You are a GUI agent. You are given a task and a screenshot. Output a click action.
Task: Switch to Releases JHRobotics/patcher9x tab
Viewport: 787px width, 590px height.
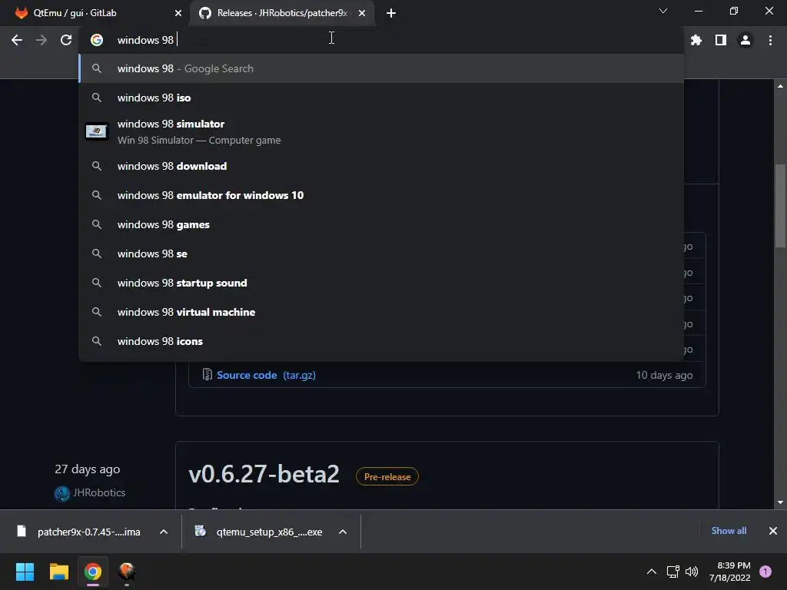282,13
